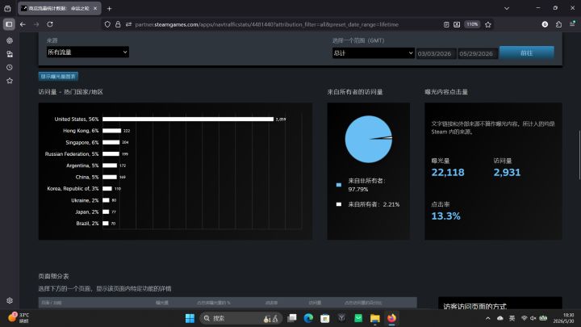
Task: Open the AI chatbot sidebar icon
Action: point(10,40)
